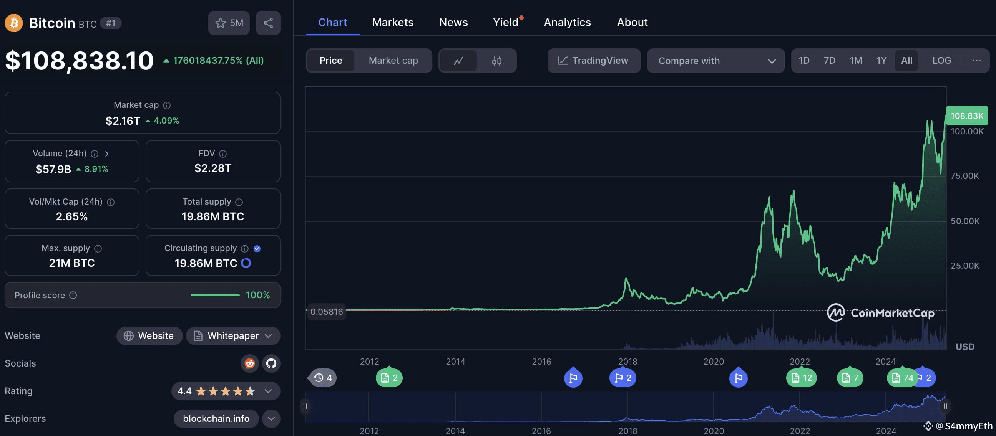Open the Compare with dropdown

(715, 61)
